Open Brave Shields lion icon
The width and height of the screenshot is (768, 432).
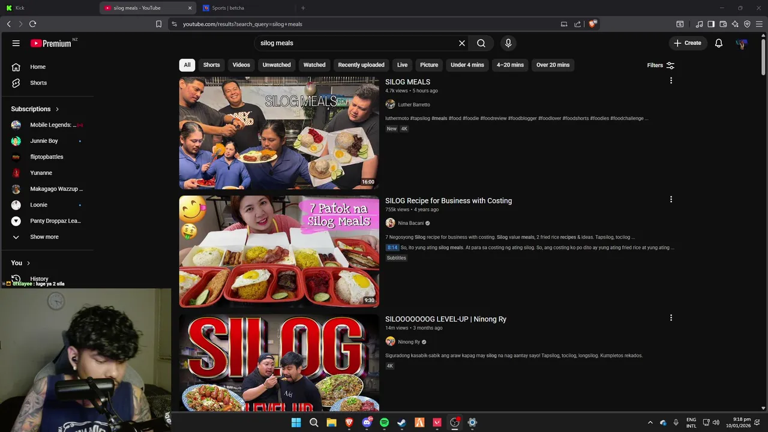tap(593, 24)
